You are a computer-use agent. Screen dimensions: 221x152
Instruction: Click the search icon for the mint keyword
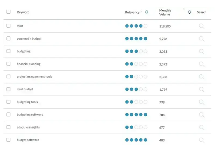[x=202, y=26]
